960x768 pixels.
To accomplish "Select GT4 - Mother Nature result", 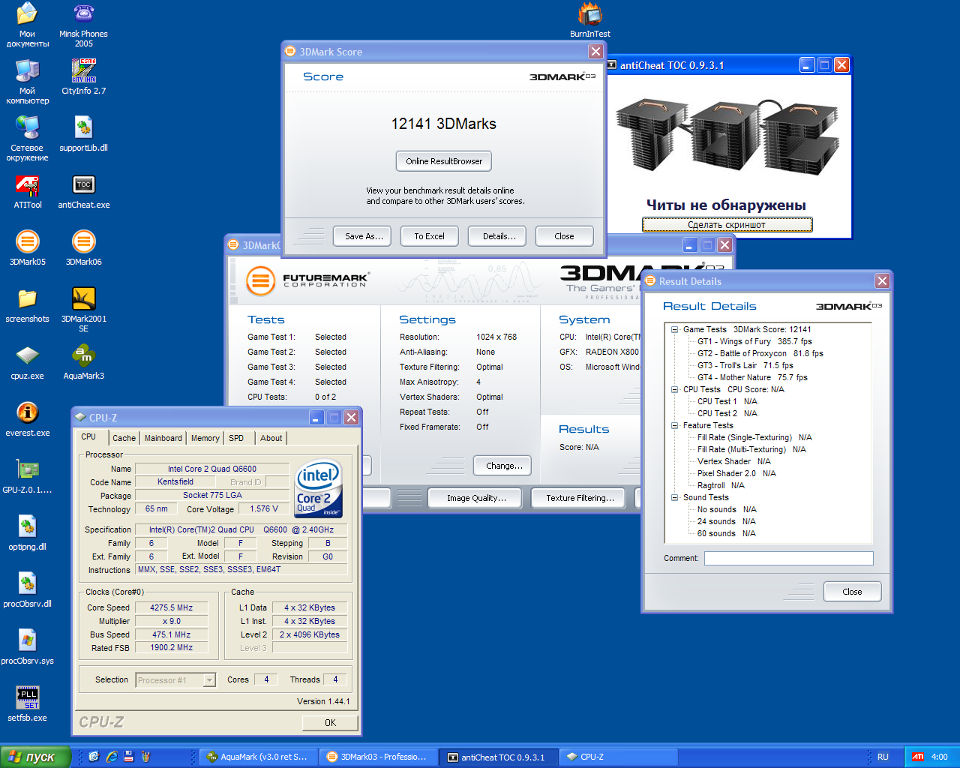I will point(752,377).
